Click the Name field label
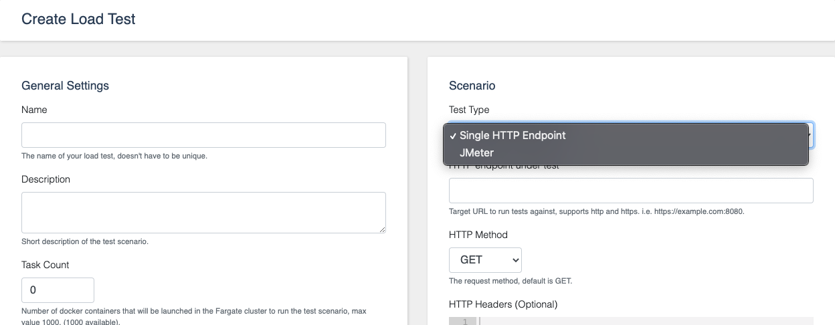The image size is (835, 325). pyautogui.click(x=34, y=110)
